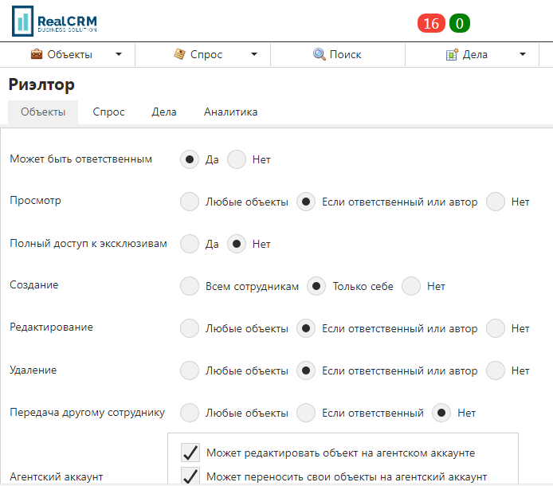This screenshot has height=486, width=553.
Task: Select Только себе for Создание
Action: coord(316,286)
